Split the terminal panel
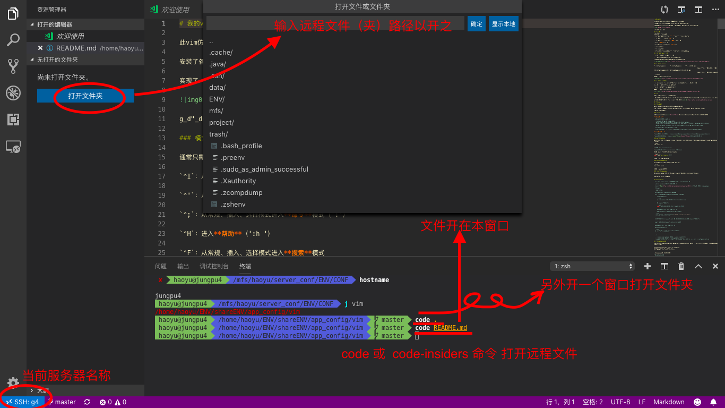 click(x=664, y=266)
